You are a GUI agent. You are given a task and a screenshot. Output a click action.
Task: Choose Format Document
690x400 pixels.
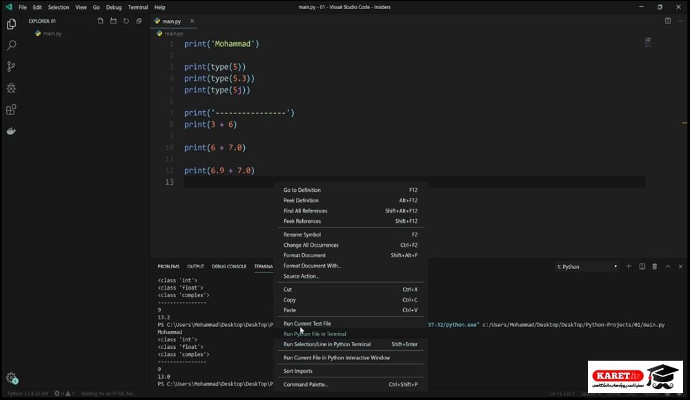(x=351, y=255)
